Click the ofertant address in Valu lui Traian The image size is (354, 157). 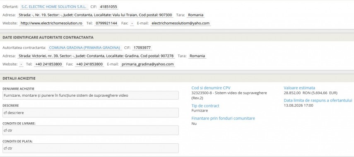coord(95,15)
